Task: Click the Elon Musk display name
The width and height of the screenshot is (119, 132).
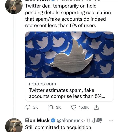Action: tap(37, 120)
